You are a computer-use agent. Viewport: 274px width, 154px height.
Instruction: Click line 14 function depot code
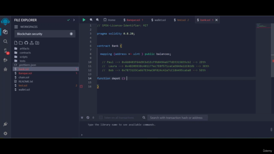(x=111, y=78)
